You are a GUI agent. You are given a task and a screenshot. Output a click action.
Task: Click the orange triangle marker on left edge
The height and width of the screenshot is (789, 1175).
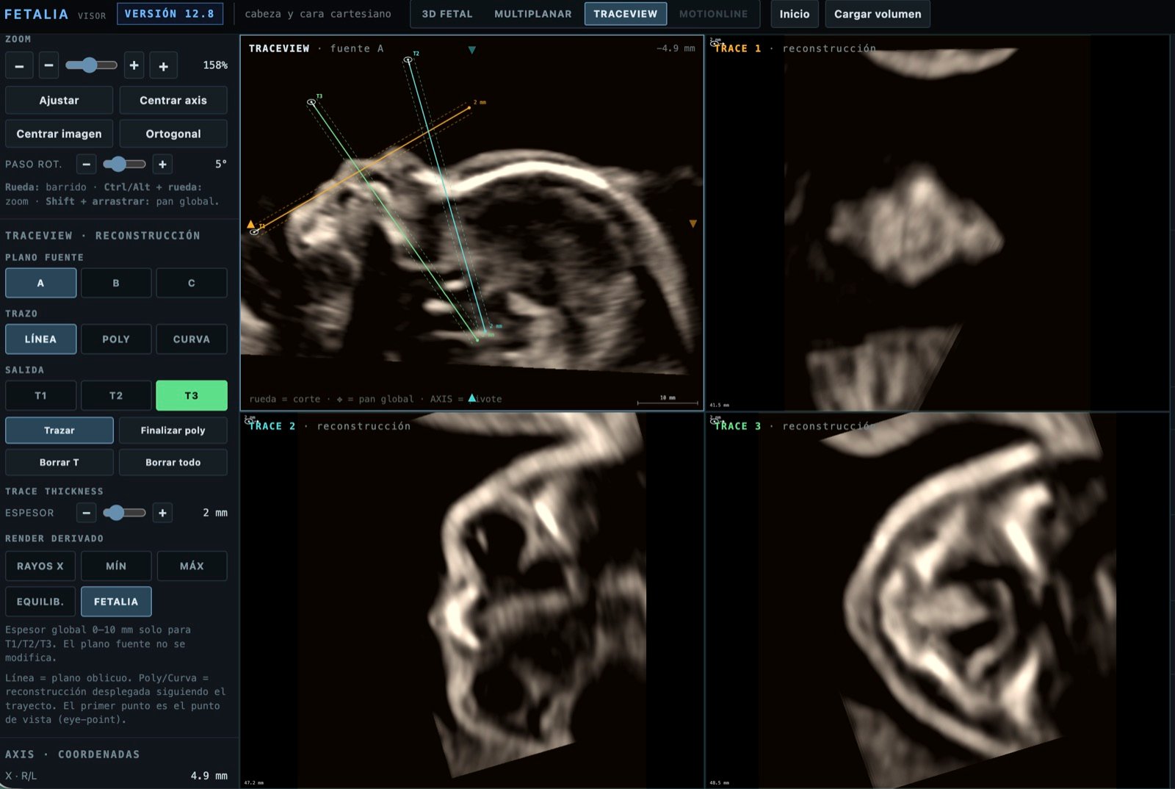[x=250, y=224]
